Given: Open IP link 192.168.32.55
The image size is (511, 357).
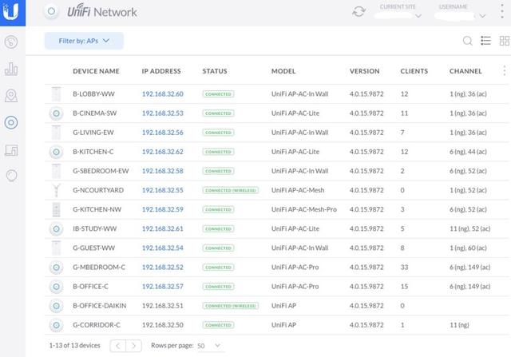Looking at the screenshot, I should point(162,190).
